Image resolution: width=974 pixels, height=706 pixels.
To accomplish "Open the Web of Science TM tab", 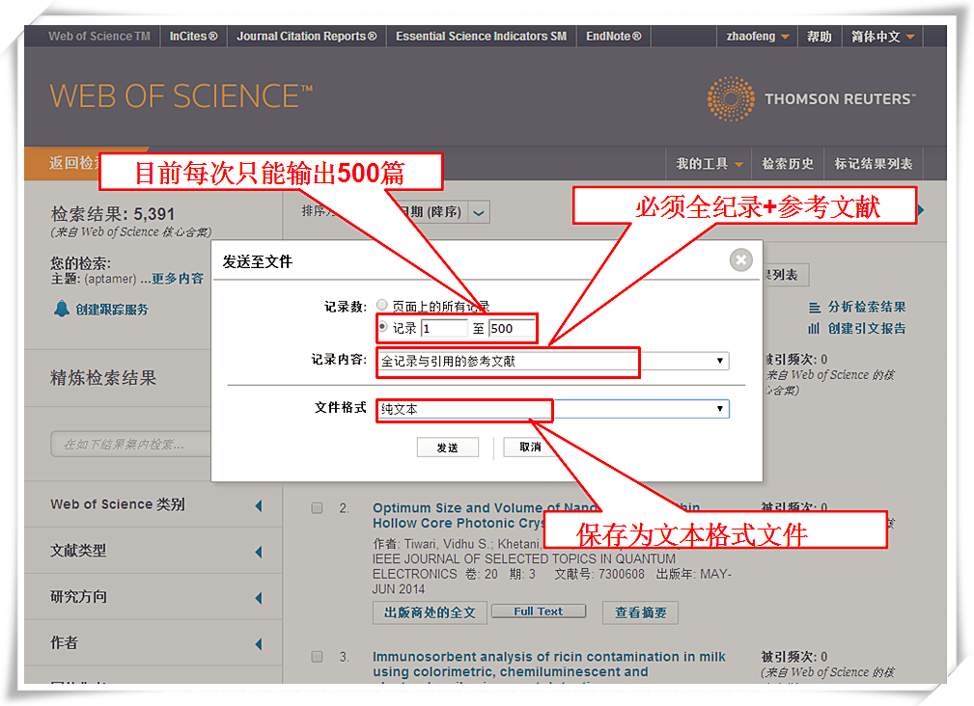I will 98,36.
